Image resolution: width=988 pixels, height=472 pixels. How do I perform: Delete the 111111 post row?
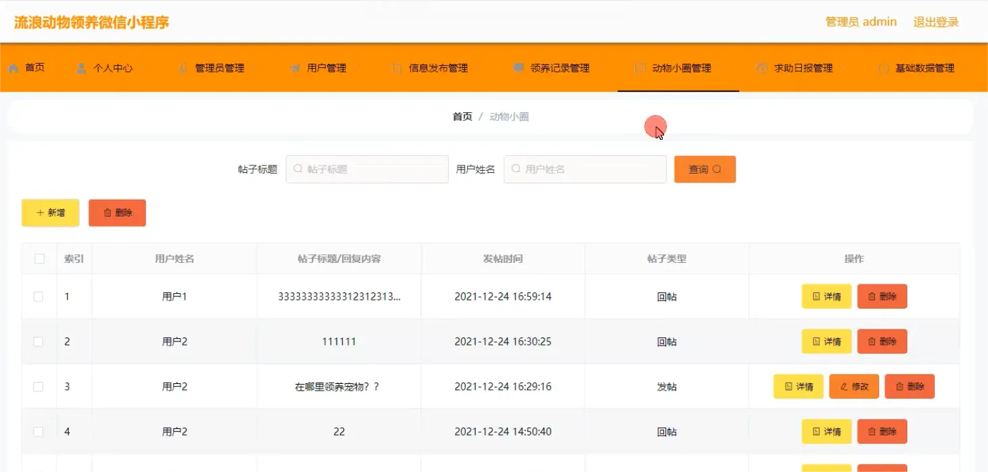click(x=882, y=342)
